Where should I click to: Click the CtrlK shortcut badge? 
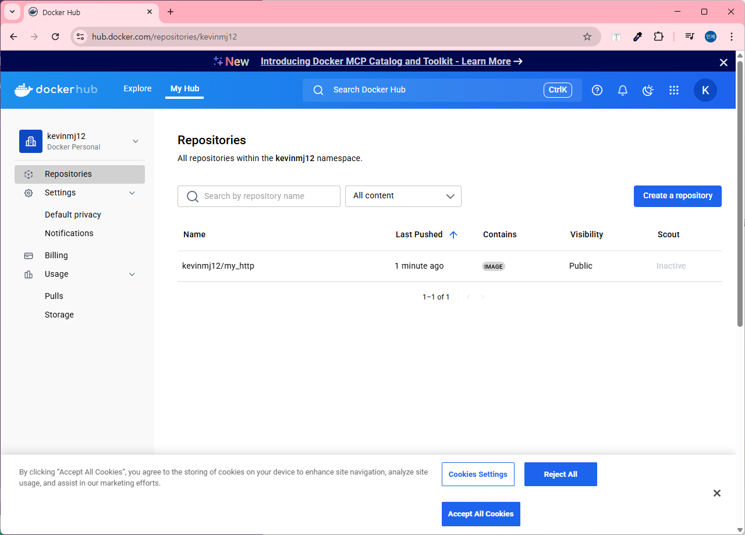tap(558, 90)
